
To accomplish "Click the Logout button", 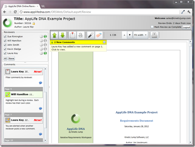I will click(186, 27).
